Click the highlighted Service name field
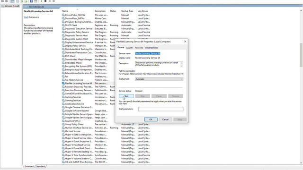Image resolution: width=303 pixels, height=170 pixels. [148, 53]
